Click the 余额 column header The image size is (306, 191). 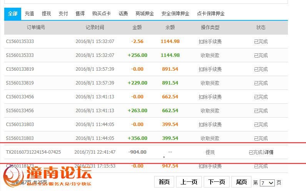click(x=170, y=27)
